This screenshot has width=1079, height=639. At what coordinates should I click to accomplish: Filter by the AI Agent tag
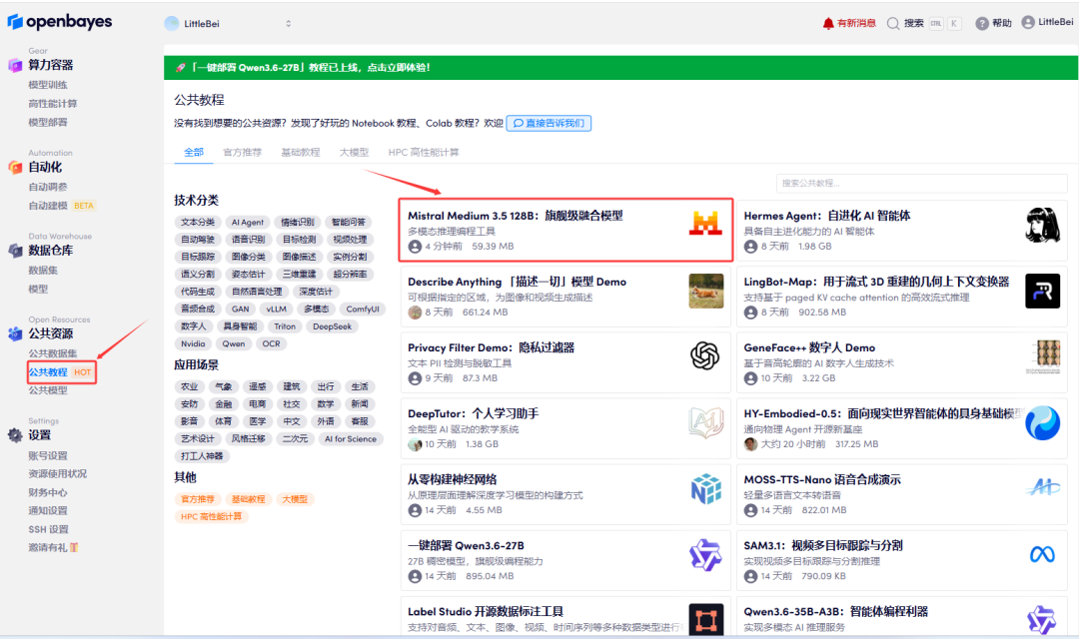pos(247,223)
